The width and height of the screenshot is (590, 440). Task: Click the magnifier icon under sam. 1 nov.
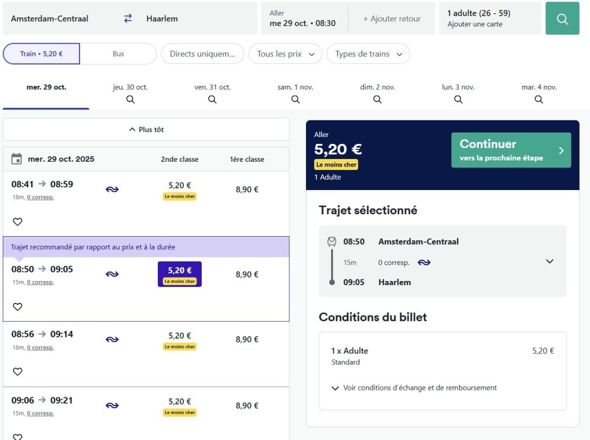coord(295,99)
